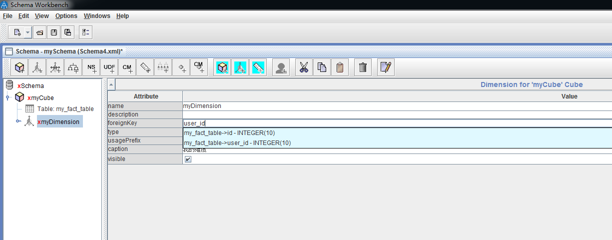Choose my_fact_table->user_id option in dropdown
Screen dimensions: 612x240
(x=397, y=143)
